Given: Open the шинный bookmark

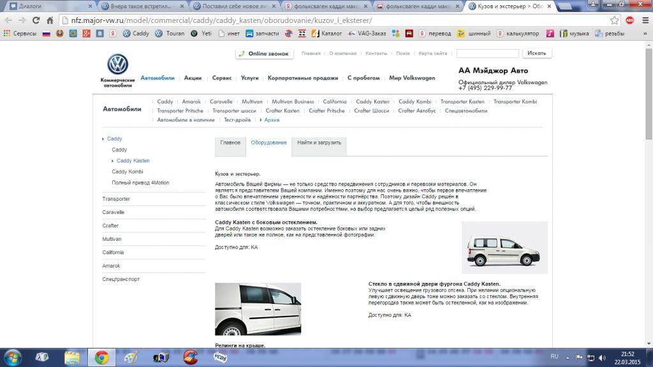Looking at the screenshot, I should click(x=474, y=33).
